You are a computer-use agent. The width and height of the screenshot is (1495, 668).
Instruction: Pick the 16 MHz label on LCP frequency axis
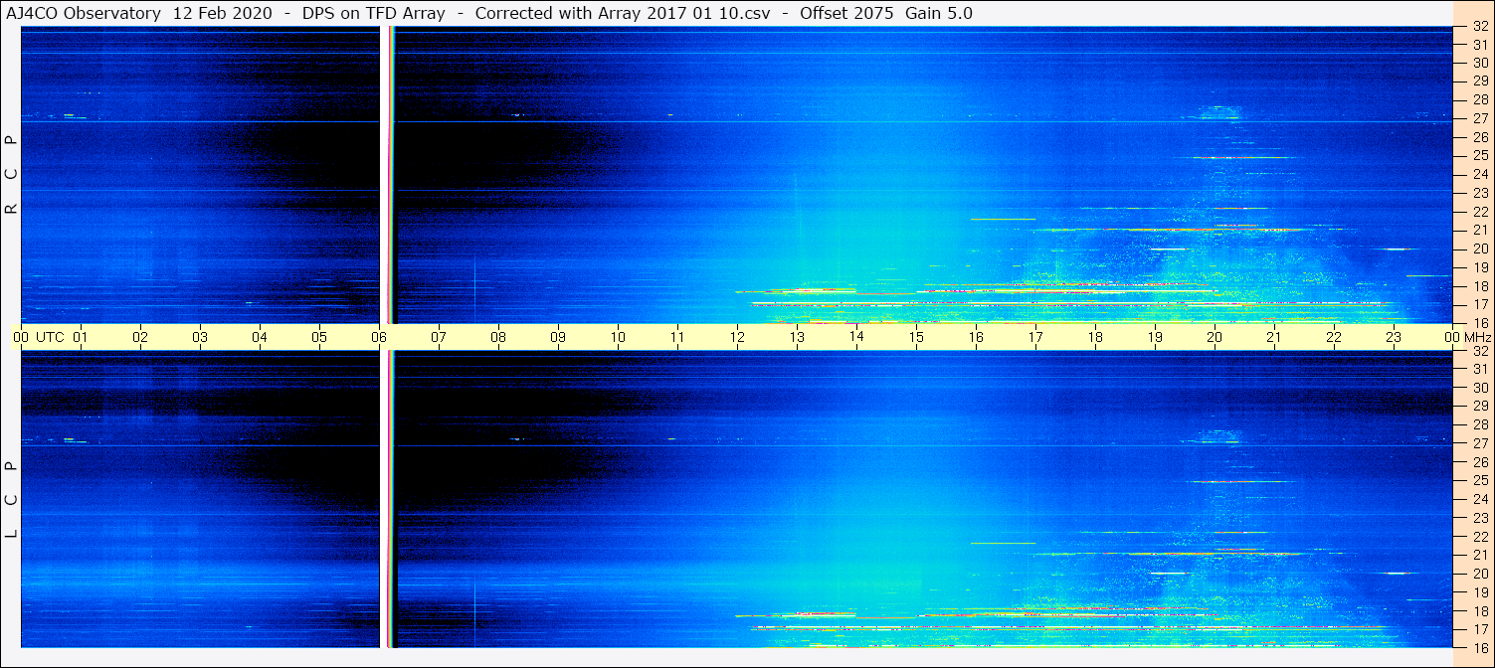[x=1479, y=647]
